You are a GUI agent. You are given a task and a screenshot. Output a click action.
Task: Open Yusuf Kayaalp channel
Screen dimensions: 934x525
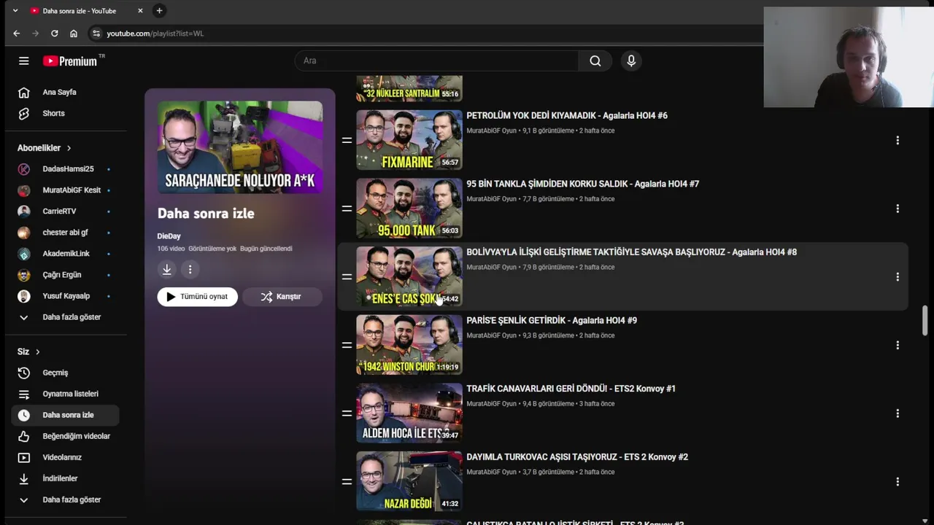tap(65, 296)
